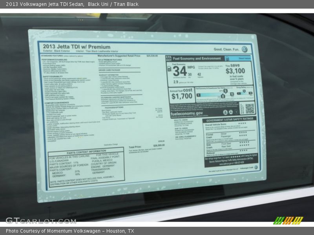Click the fuel pump icon beside 34 MPG
Screen dimensions: 314x235
(x=170, y=69)
